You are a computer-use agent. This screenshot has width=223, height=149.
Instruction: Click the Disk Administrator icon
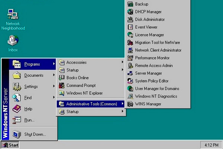pyautogui.click(x=130, y=19)
